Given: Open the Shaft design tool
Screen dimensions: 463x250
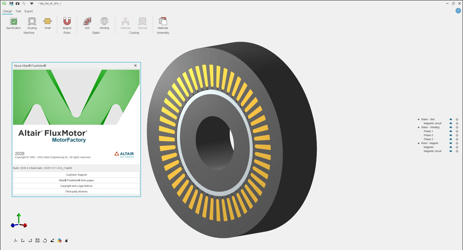Looking at the screenshot, I should click(48, 23).
